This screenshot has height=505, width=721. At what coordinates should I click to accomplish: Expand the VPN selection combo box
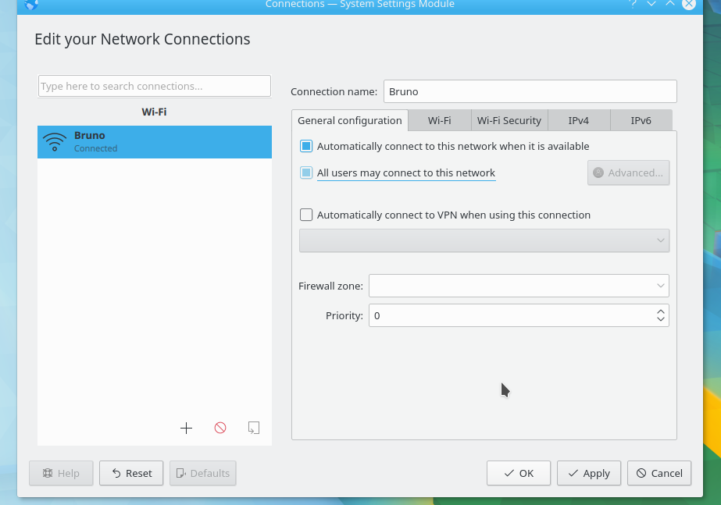[484, 240]
